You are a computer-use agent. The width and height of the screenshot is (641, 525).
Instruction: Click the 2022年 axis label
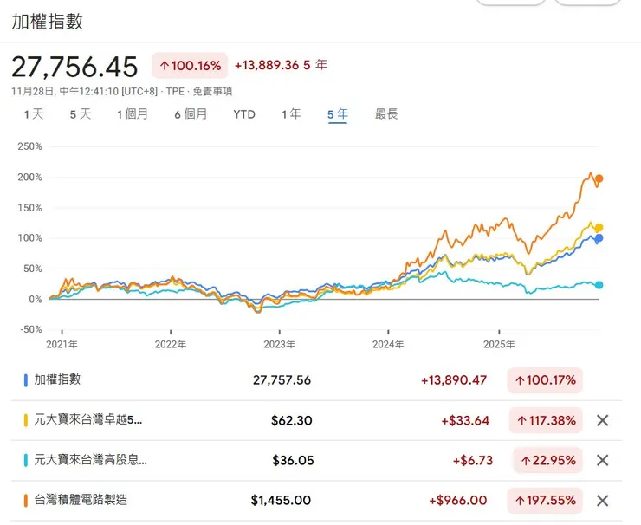click(x=171, y=344)
